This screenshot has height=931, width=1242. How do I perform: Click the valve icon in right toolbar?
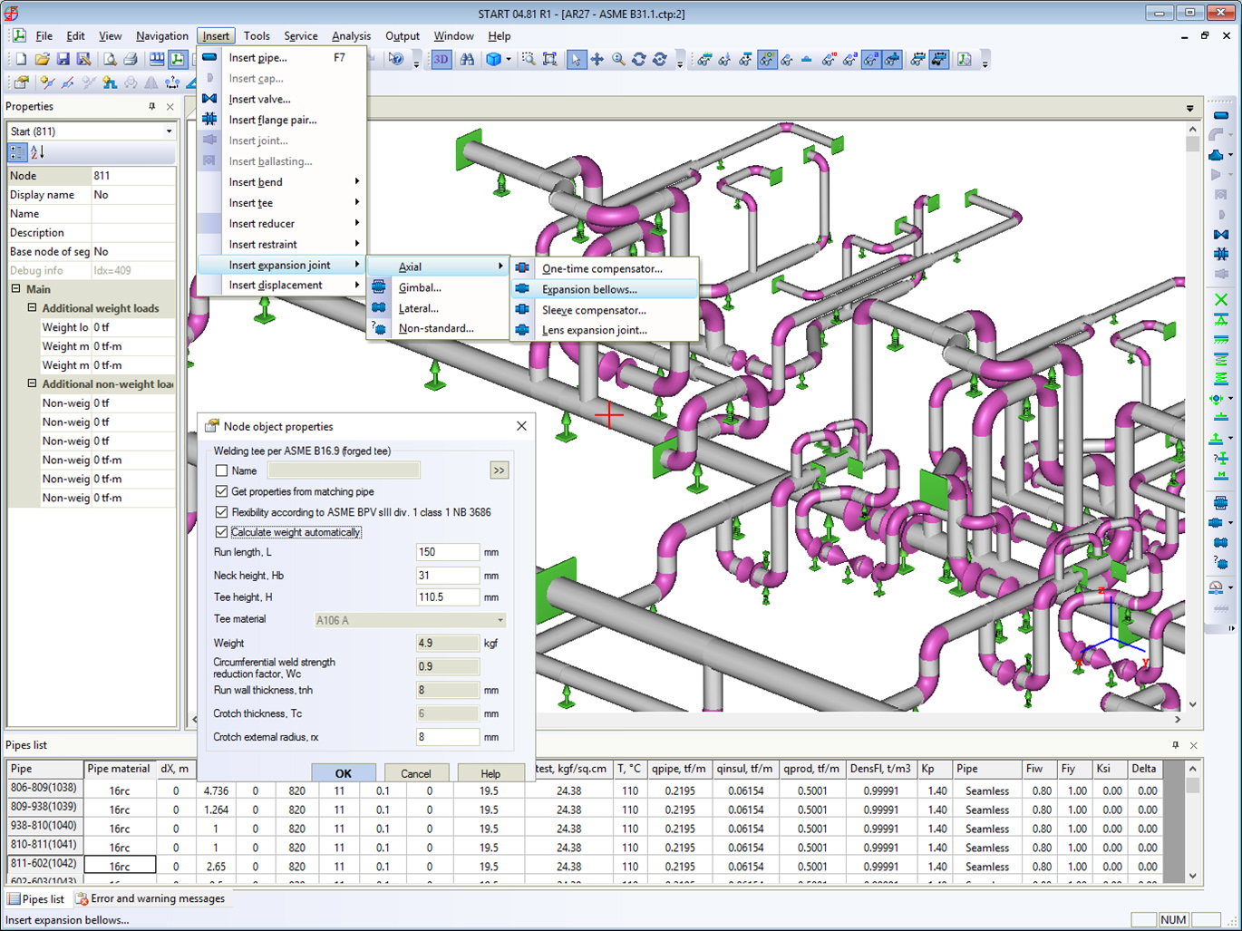click(x=1220, y=235)
